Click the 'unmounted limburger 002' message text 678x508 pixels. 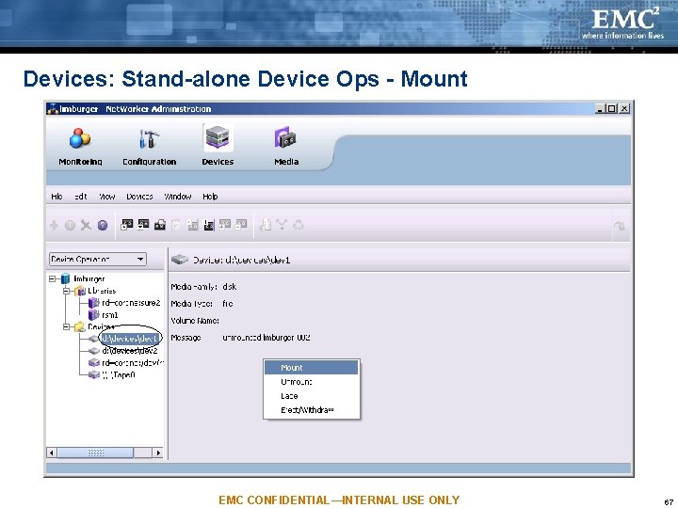coord(266,338)
